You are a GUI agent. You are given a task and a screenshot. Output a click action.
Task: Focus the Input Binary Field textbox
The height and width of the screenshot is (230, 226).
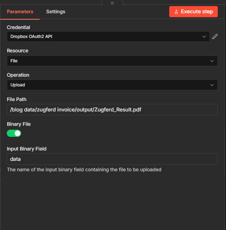pos(112,159)
